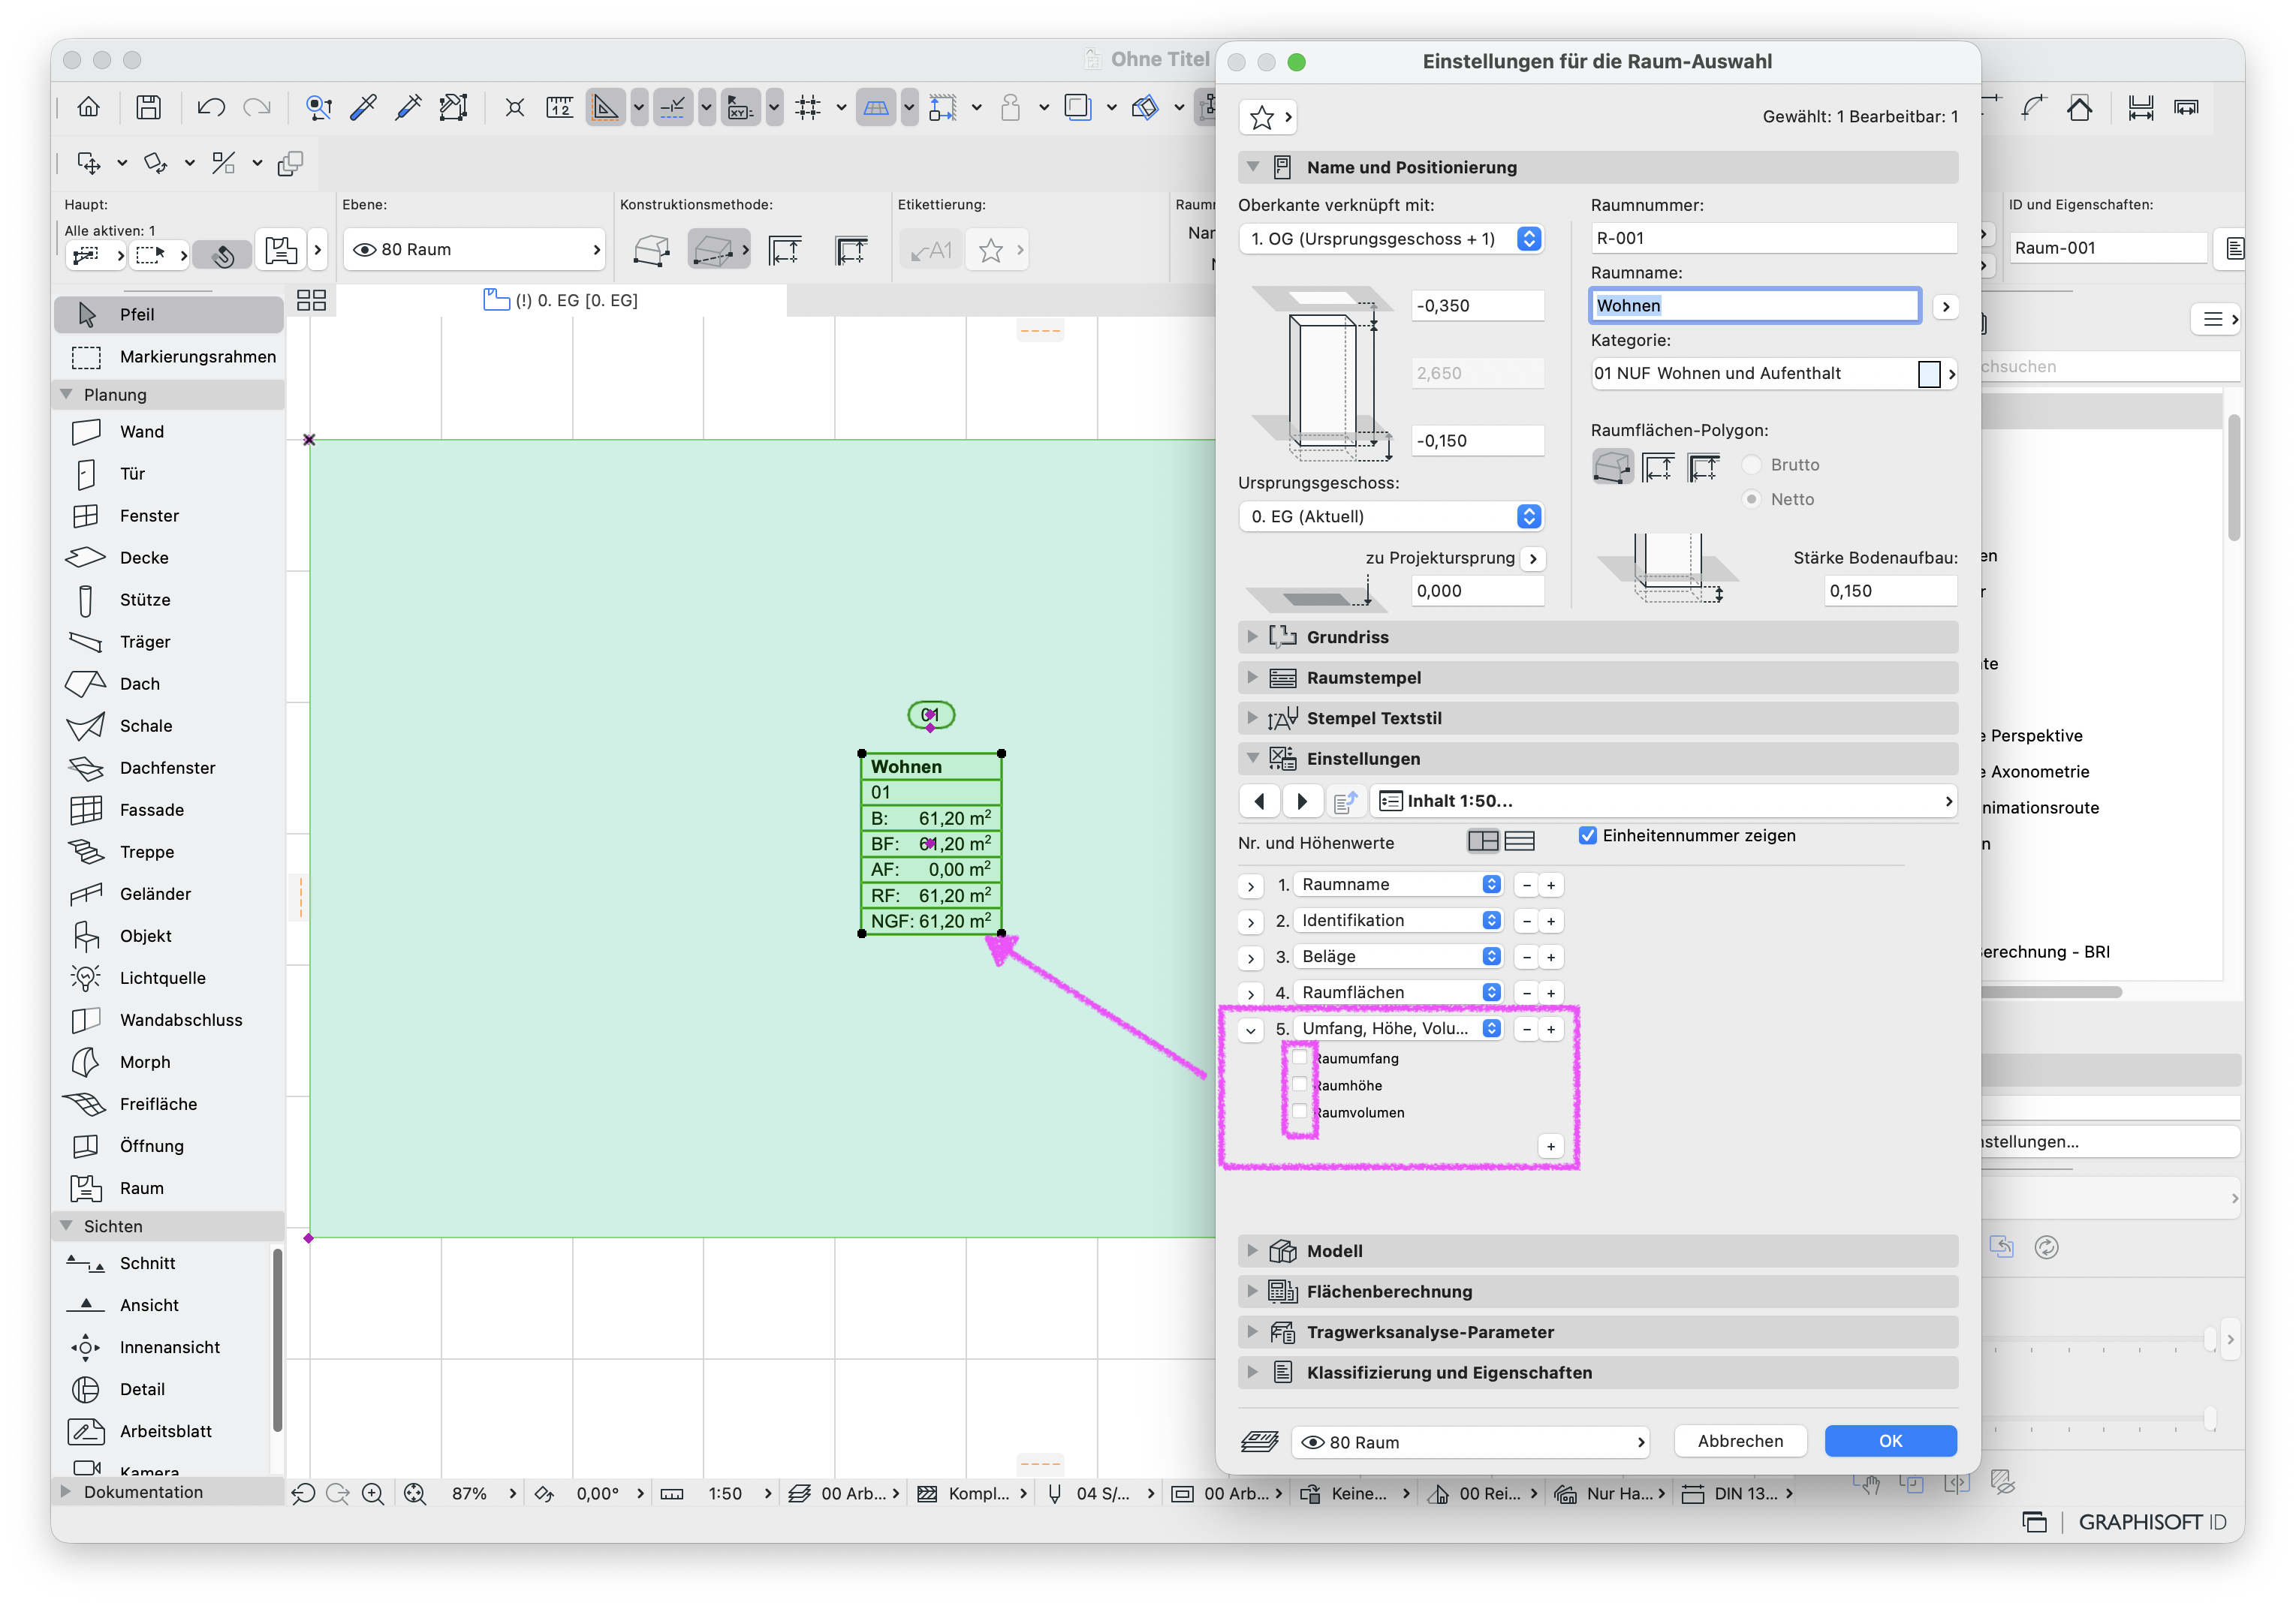Enable the Raumumfang checkbox
Screen dimensions: 2296x1606
[1300, 1057]
